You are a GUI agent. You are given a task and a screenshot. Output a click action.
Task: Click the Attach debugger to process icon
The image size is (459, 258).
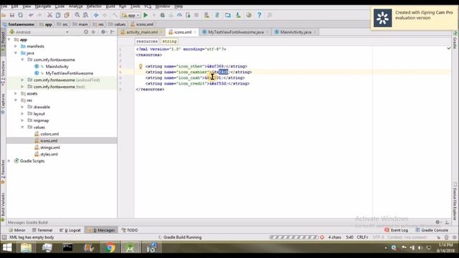click(188, 15)
